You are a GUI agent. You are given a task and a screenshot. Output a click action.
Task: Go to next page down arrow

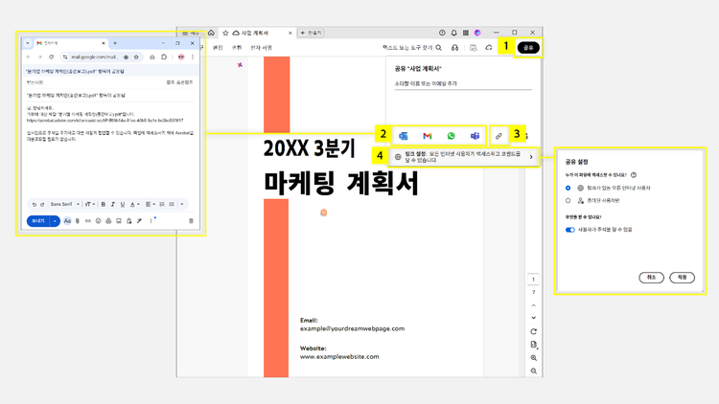533,318
